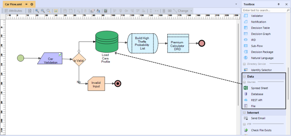Open the document tabs list dropdown arrow
Screen dimensions: 291x136
[x=236, y=4]
